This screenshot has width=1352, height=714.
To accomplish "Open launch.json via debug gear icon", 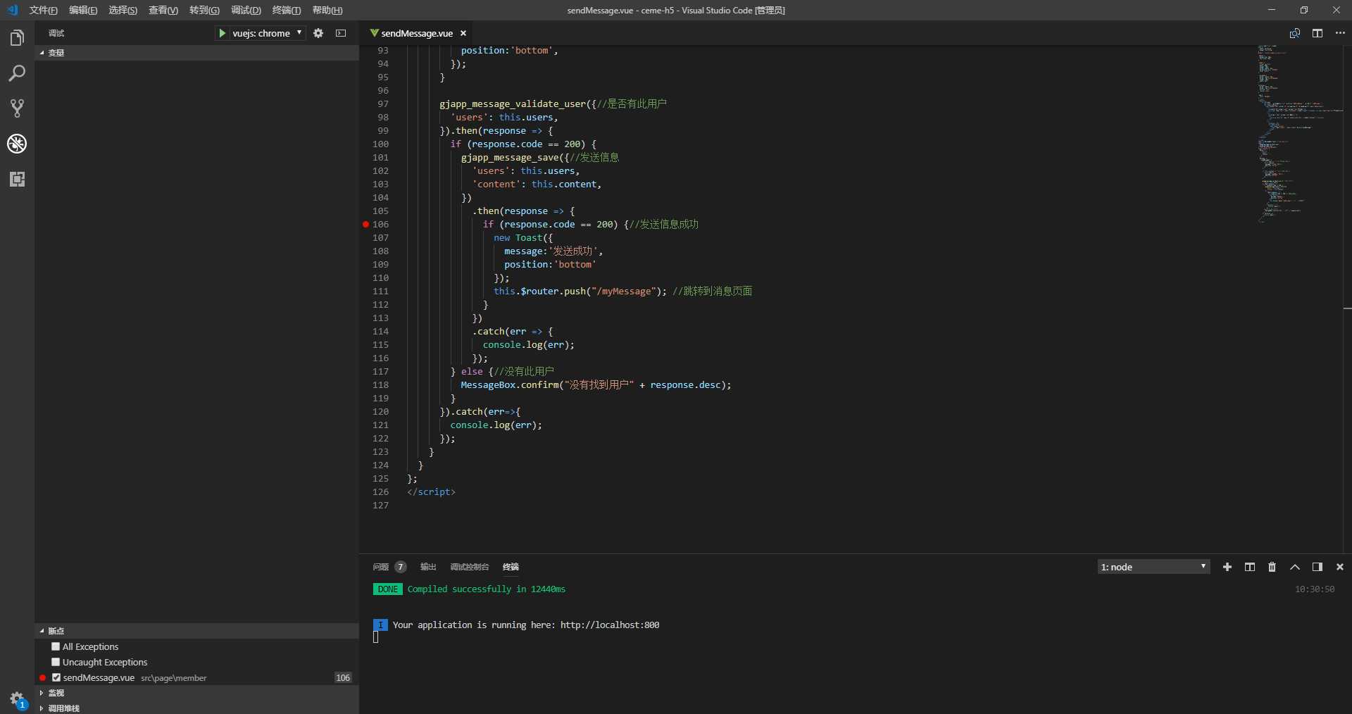I will click(318, 33).
